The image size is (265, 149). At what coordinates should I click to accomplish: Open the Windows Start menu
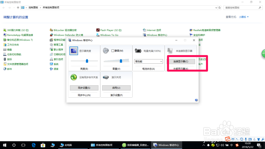pyautogui.click(x=5, y=145)
